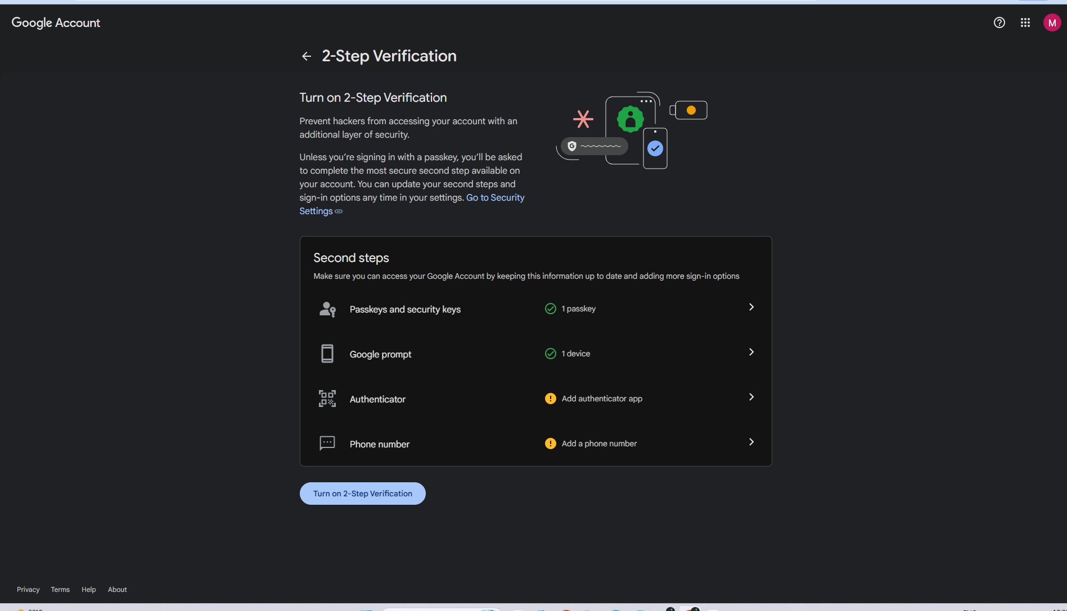Click the Phone number message icon
This screenshot has width=1067, height=611.
coord(327,443)
